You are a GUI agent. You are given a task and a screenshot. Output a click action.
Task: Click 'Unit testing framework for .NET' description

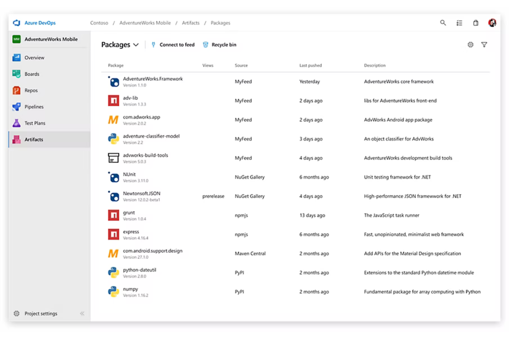(x=397, y=177)
